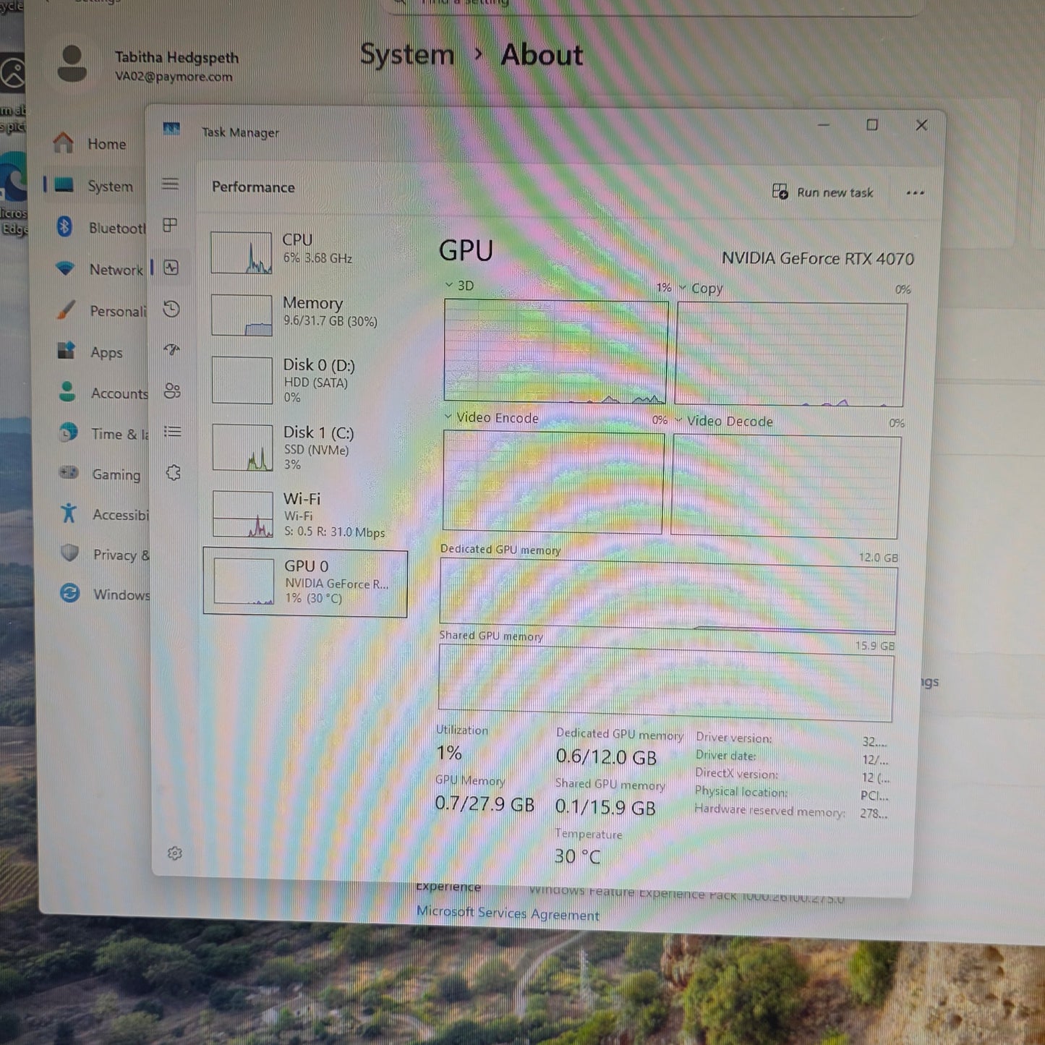Image resolution: width=1045 pixels, height=1045 pixels.
Task: Select the Wi-Fi performance entry
Action: tap(304, 514)
